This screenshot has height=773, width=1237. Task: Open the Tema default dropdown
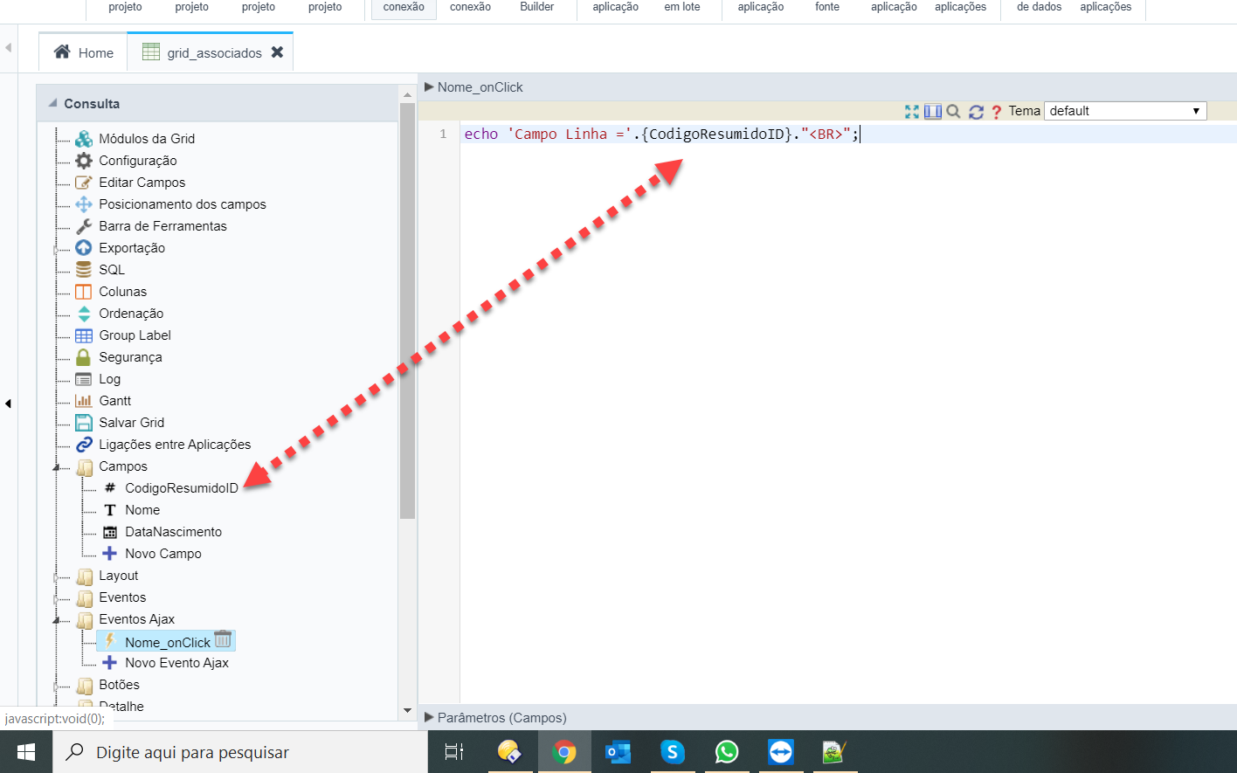coord(1125,111)
